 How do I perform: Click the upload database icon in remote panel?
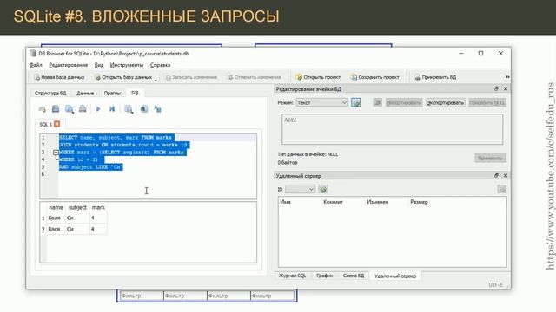501,189
